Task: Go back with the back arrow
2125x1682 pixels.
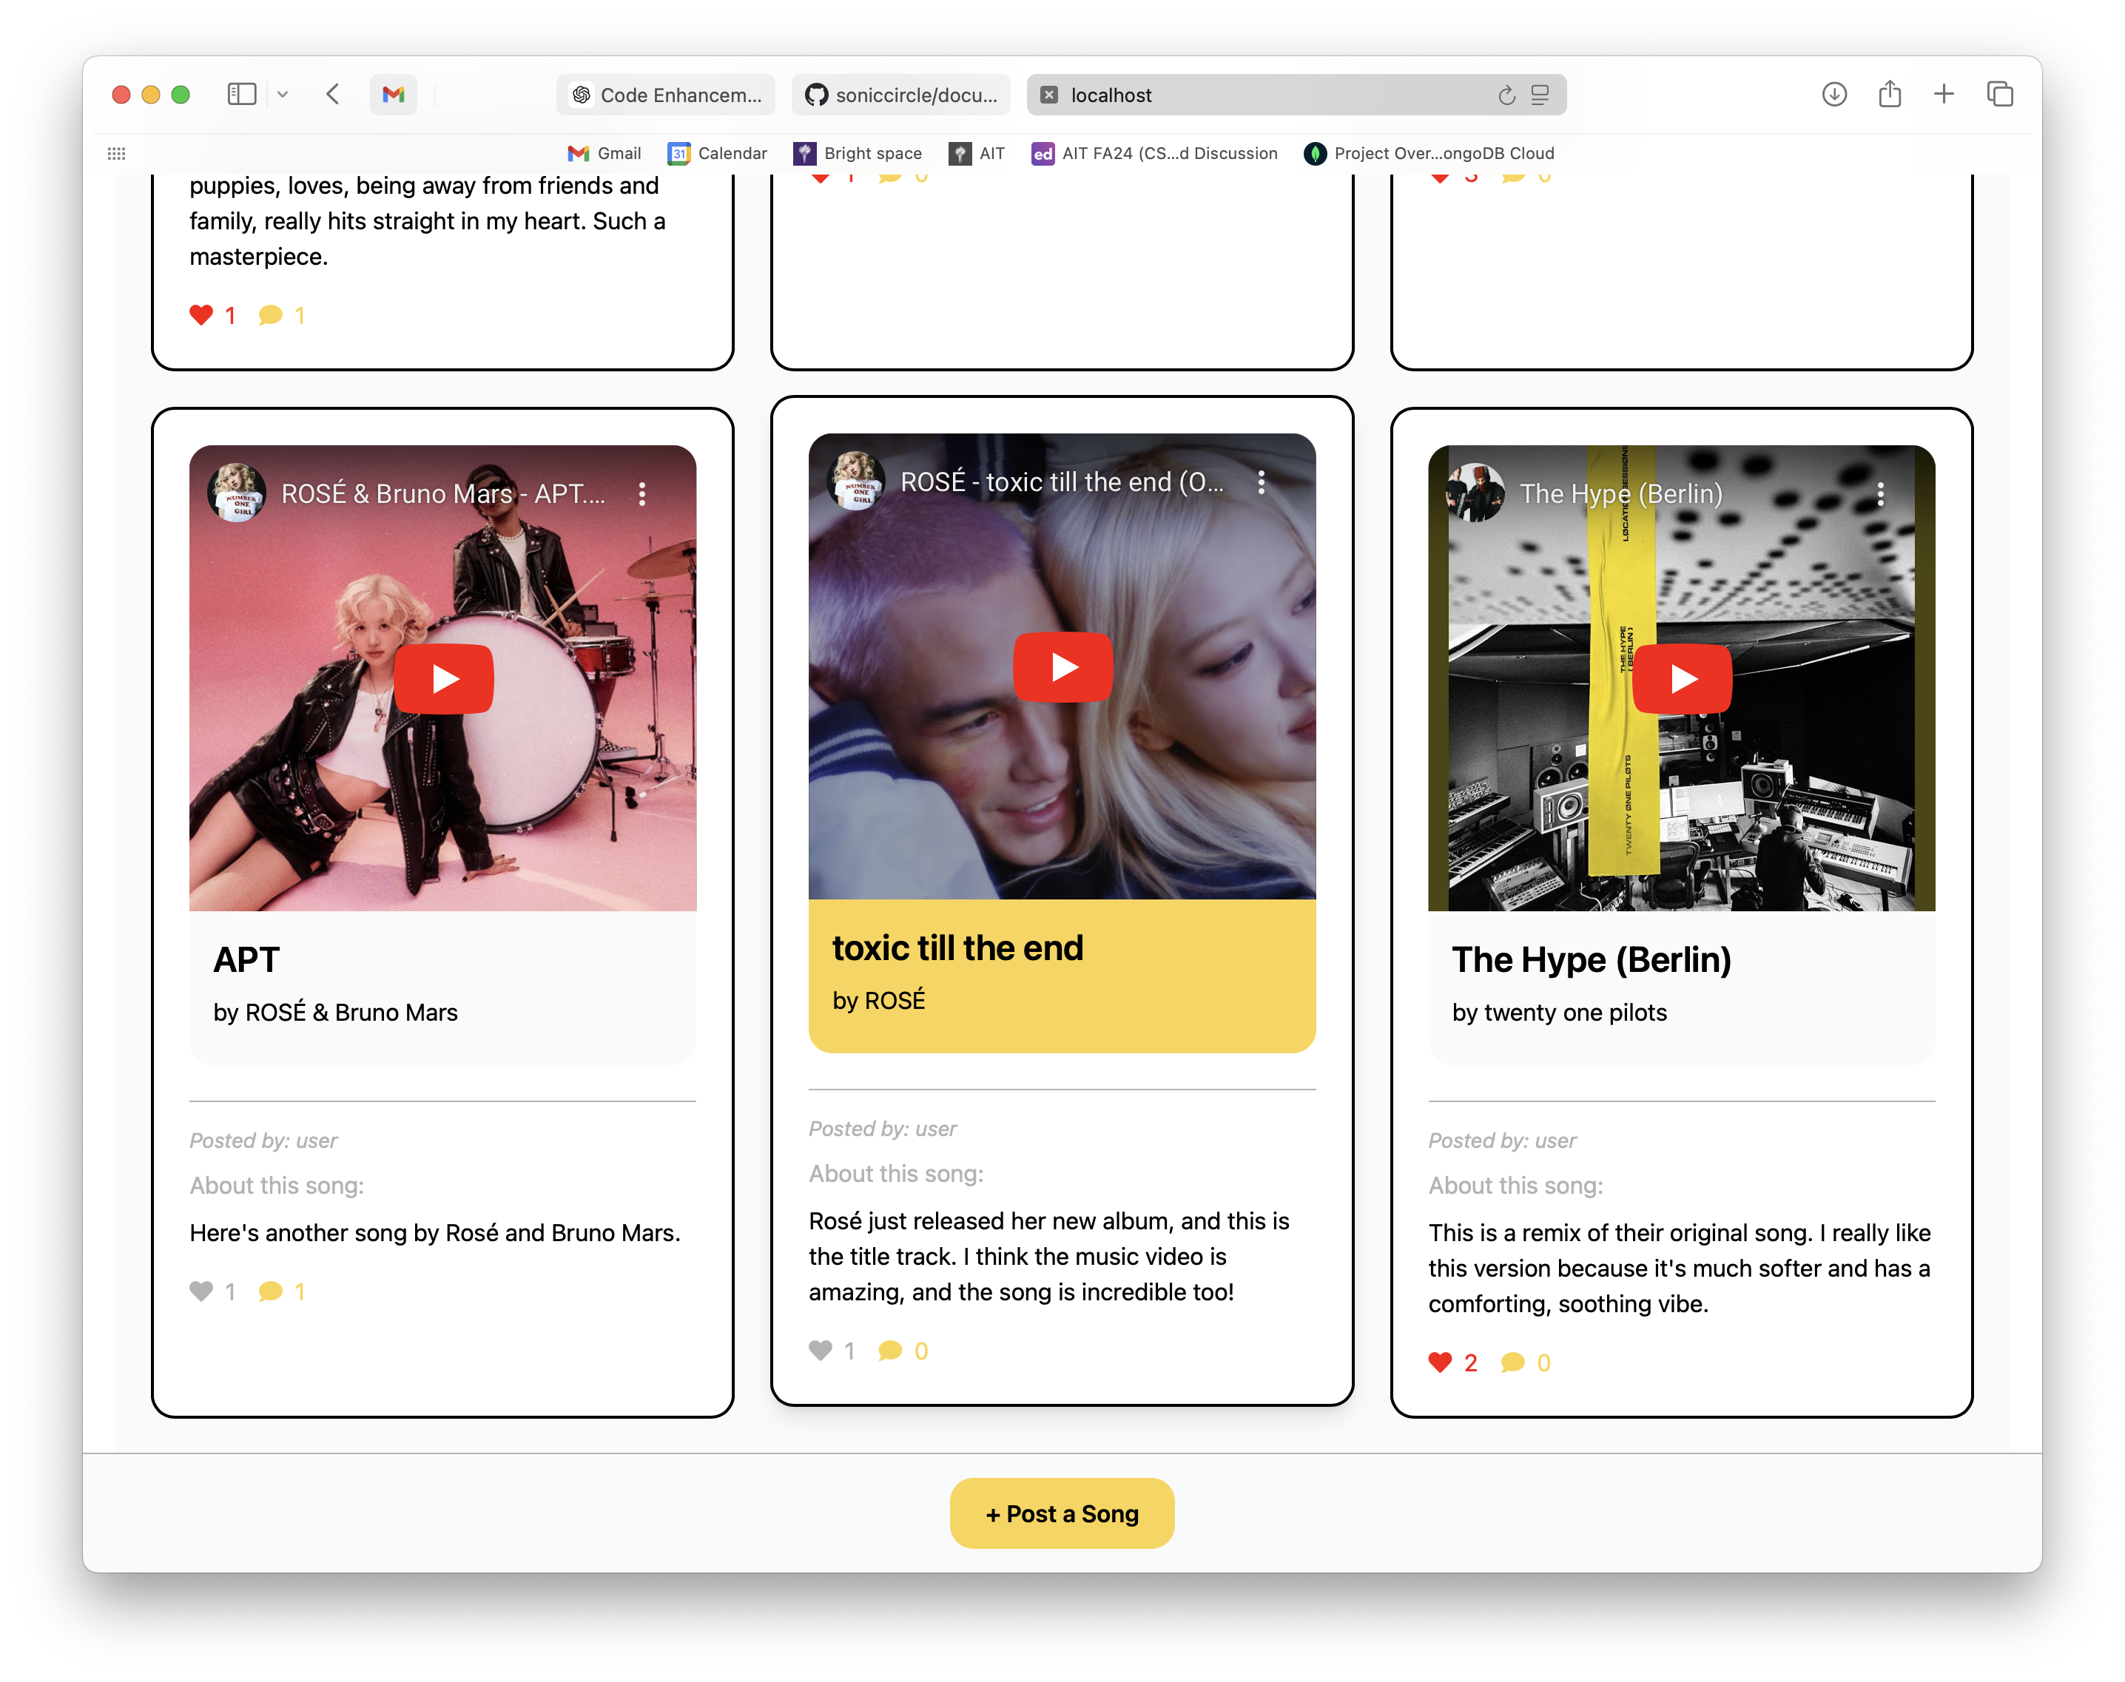Action: click(333, 95)
